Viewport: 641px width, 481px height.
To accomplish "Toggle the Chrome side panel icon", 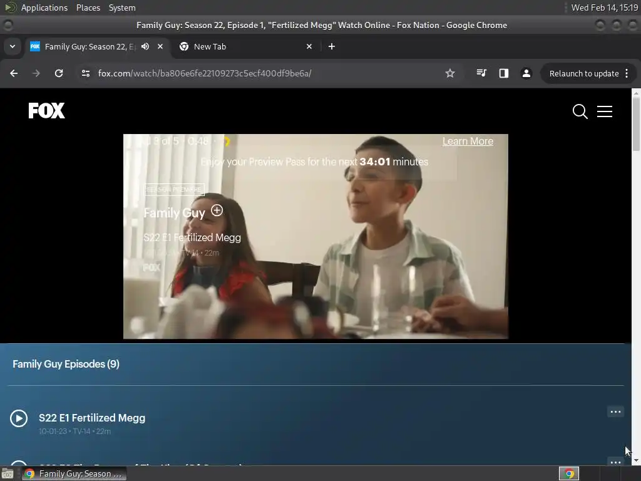I will coord(504,73).
